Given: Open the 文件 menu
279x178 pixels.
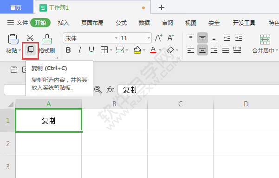Looking at the screenshot, I should tap(18, 23).
